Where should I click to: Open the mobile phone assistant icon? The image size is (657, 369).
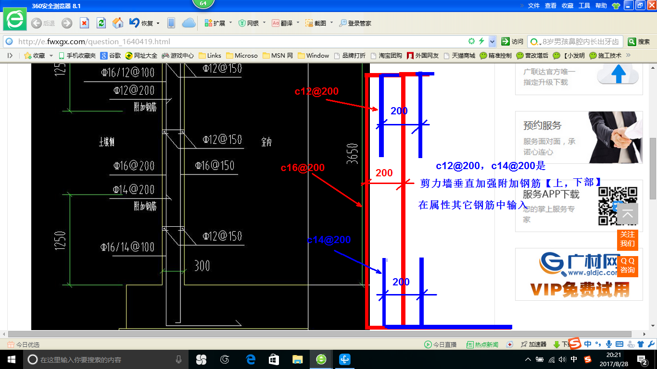click(171, 23)
